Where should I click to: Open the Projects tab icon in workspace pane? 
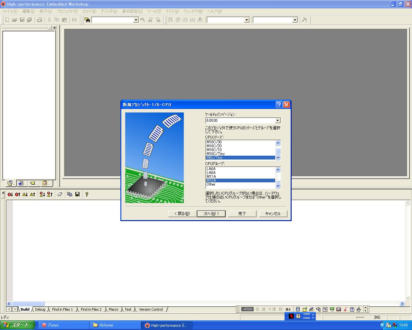10,183
